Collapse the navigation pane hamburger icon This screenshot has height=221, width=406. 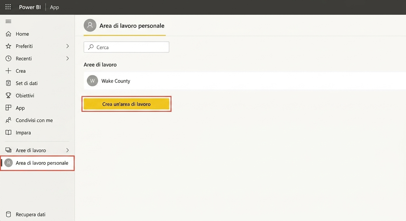coord(8,22)
